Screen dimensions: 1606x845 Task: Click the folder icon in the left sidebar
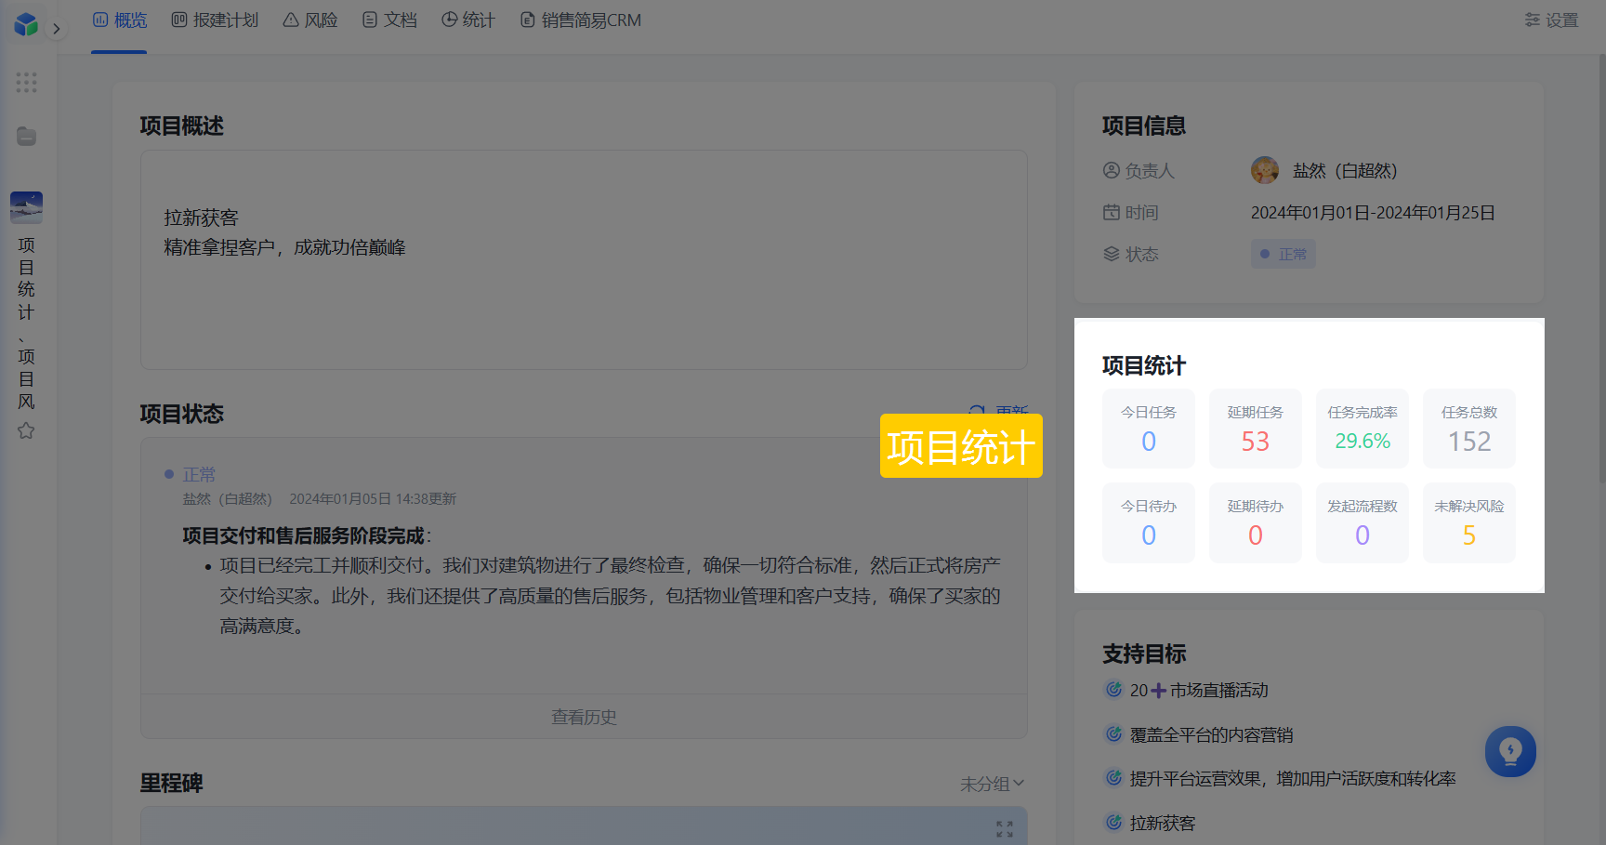click(26, 137)
